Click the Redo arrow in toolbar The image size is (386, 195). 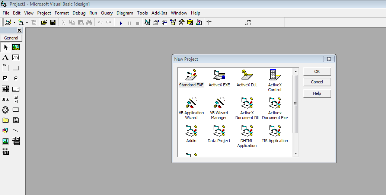click(x=109, y=23)
